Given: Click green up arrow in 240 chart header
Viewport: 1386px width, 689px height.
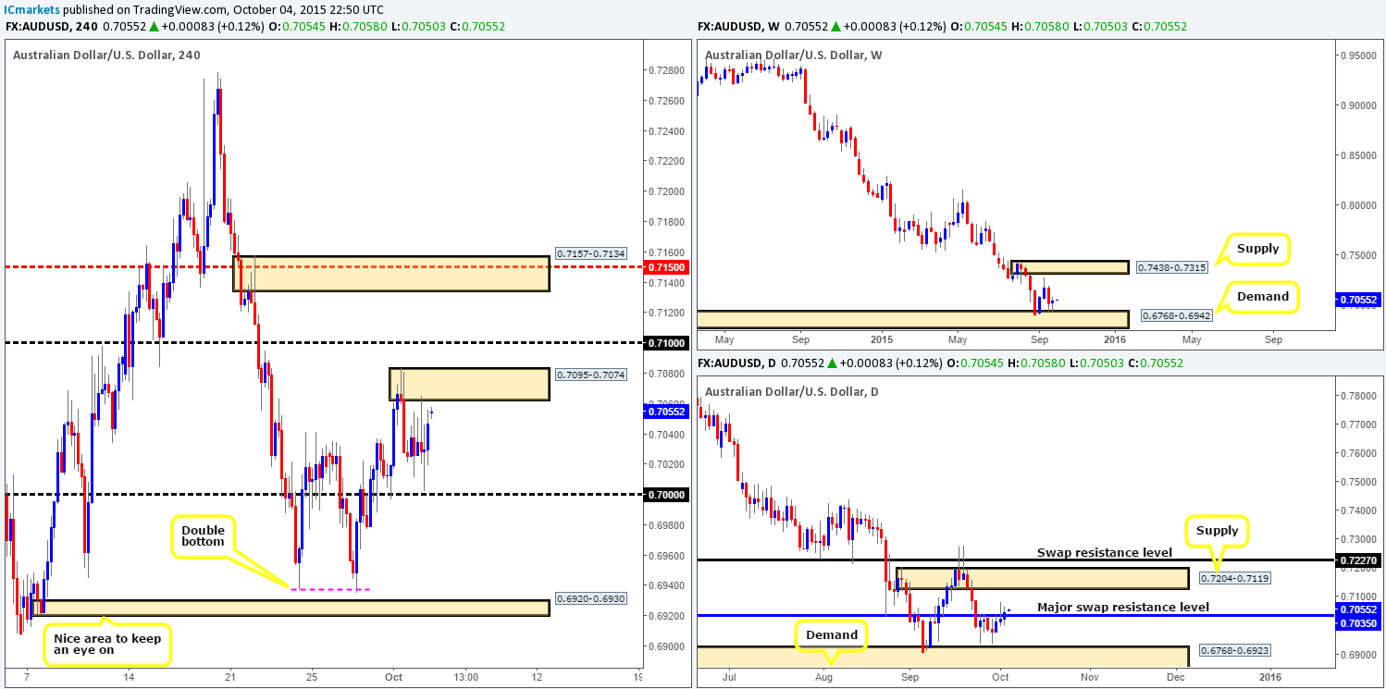Looking at the screenshot, I should tap(153, 27).
